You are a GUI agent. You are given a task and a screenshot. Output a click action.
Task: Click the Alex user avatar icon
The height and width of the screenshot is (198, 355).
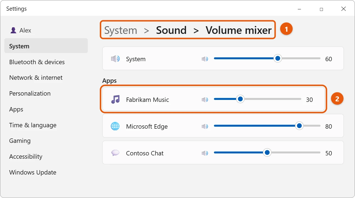coord(13,30)
